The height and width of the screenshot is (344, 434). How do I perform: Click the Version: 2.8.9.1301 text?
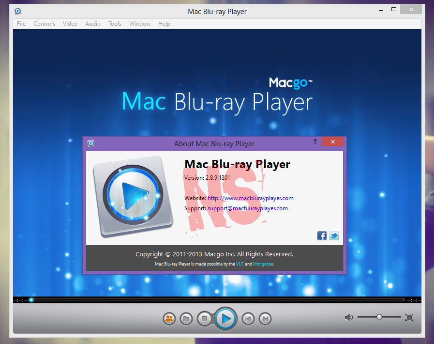(x=207, y=178)
